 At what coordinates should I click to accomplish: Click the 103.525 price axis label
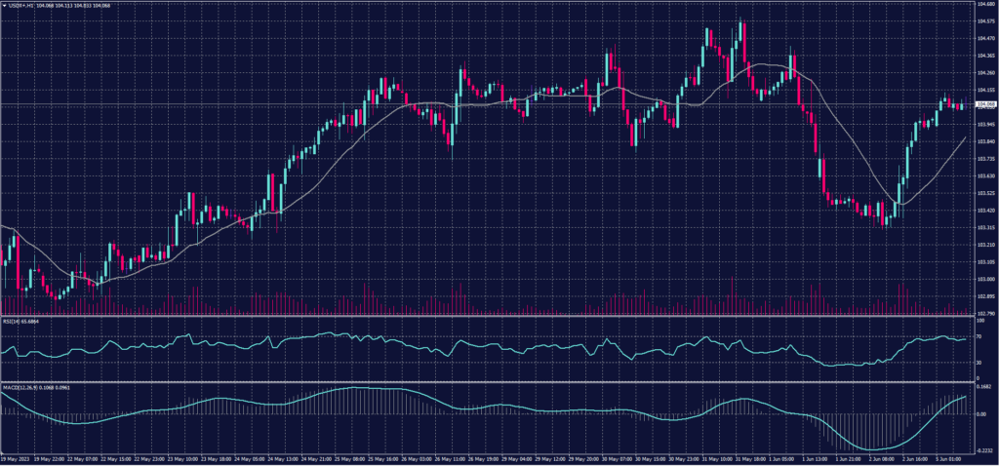coord(983,193)
